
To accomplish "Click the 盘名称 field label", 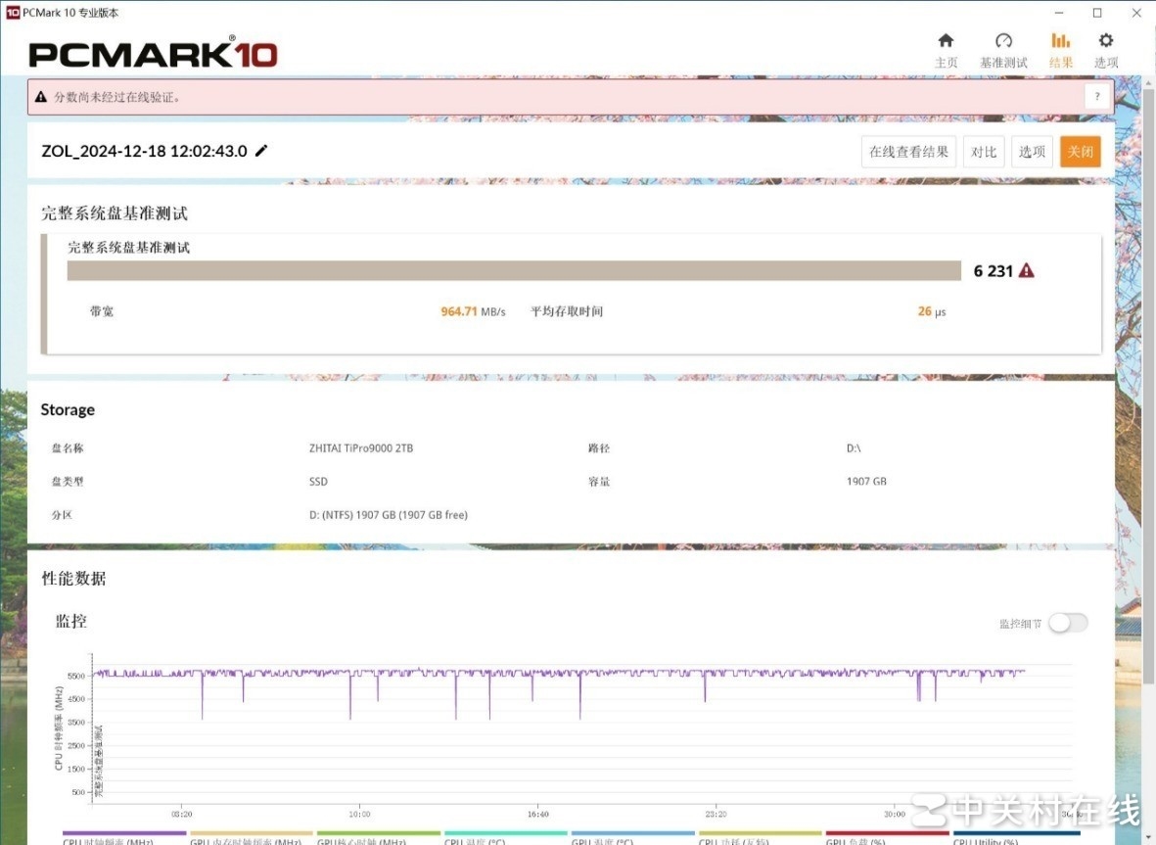I will [68, 447].
